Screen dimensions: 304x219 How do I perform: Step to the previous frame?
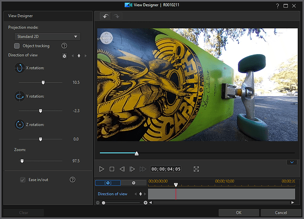pyautogui.click(x=122, y=169)
